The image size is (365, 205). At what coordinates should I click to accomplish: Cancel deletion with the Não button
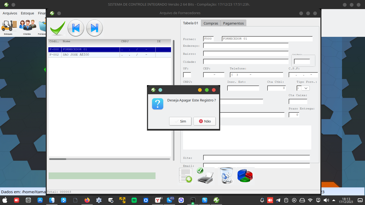205,121
